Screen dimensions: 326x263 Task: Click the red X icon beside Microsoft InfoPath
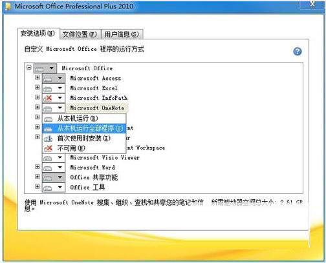tap(48, 99)
